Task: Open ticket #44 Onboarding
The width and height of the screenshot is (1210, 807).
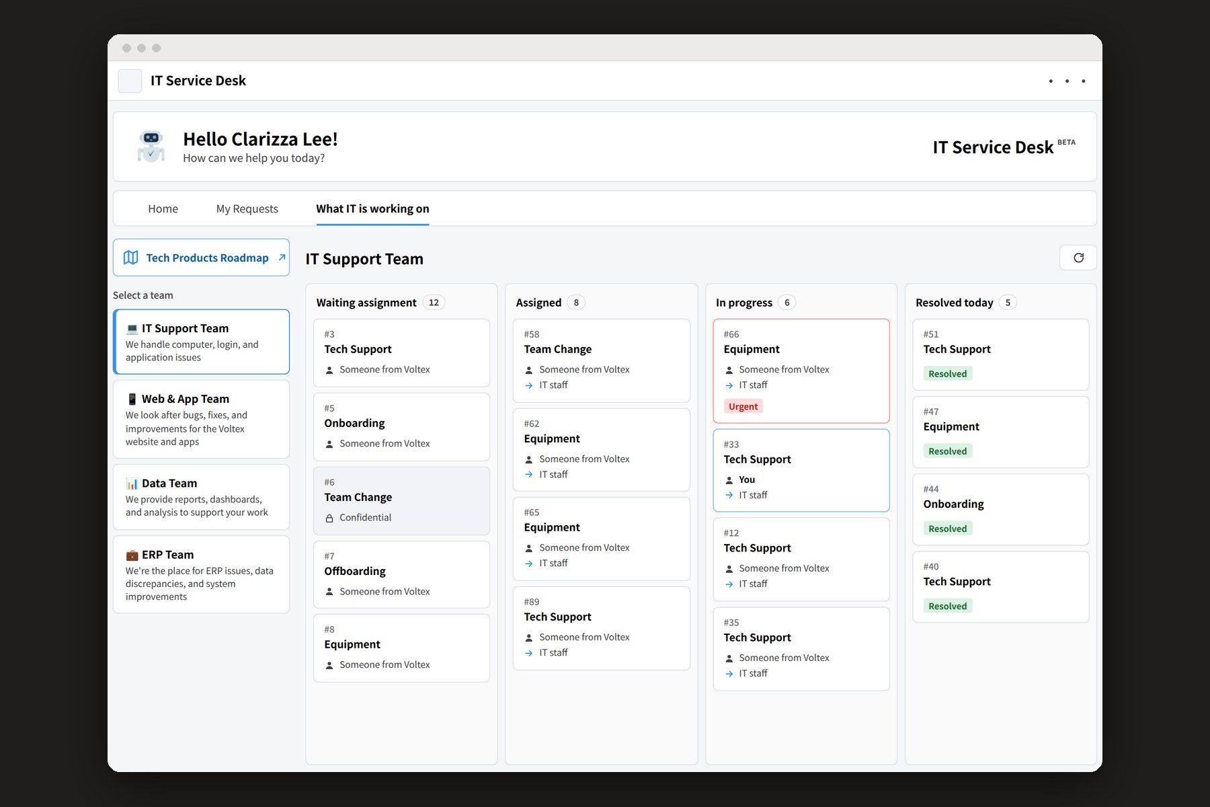Action: (1001, 510)
